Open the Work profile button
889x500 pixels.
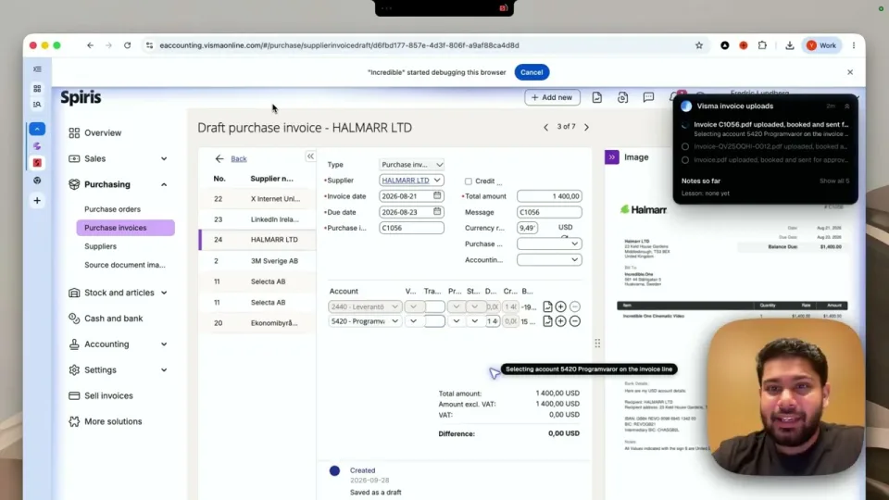point(821,45)
